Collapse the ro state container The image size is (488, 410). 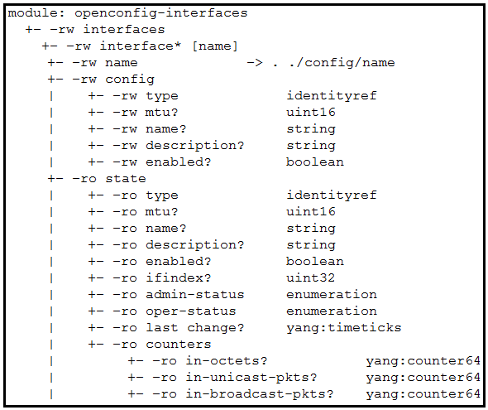tap(97, 179)
